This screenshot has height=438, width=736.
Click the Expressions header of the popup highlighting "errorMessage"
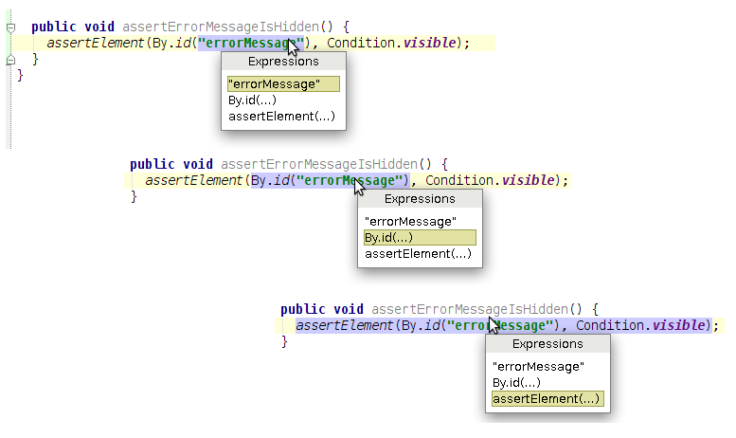click(x=283, y=62)
